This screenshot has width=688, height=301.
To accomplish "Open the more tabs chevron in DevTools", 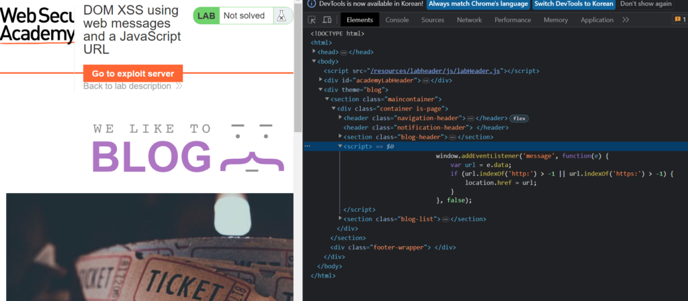I will coord(626,19).
